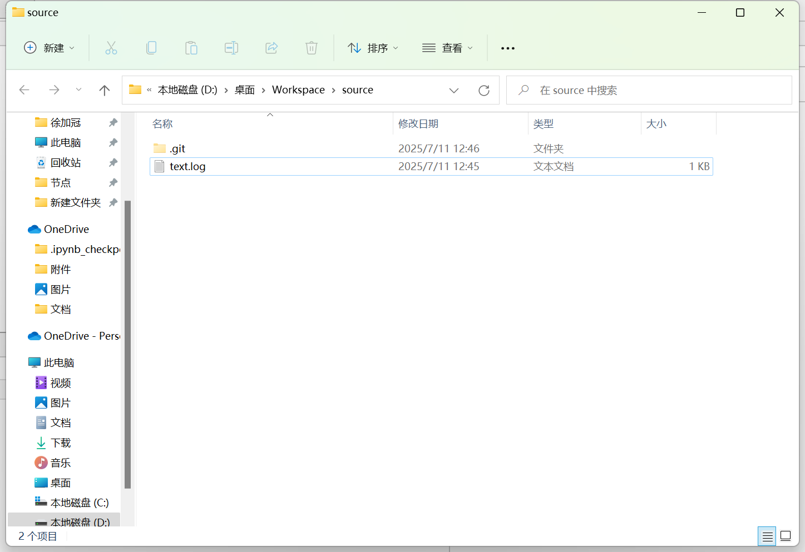This screenshot has width=805, height=552.
Task: Click the Paste clipboard icon
Action: (191, 48)
